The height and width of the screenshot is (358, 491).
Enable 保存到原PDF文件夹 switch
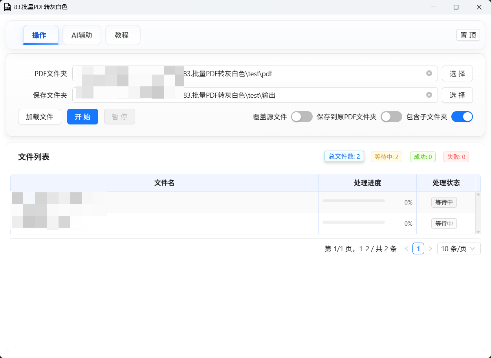[x=391, y=117]
